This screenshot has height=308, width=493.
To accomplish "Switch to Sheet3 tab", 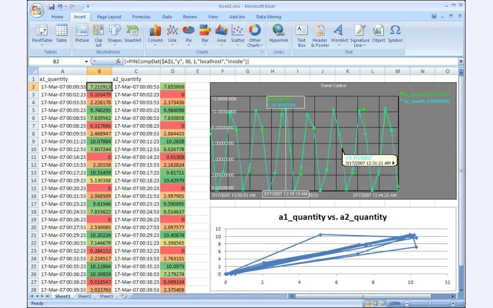I will tap(106, 296).
